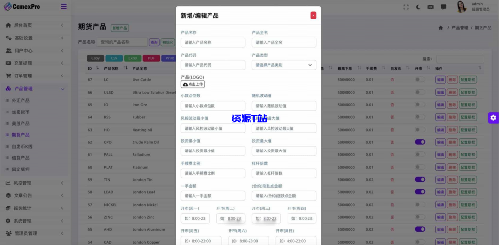499x245 pixels.
Task: Click the admin avatar picture
Action: pos(461,7)
